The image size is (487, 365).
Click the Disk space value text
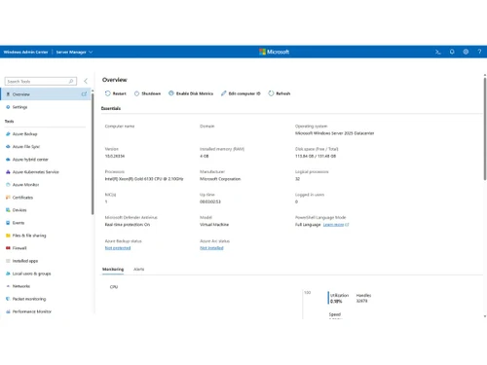[x=316, y=156]
